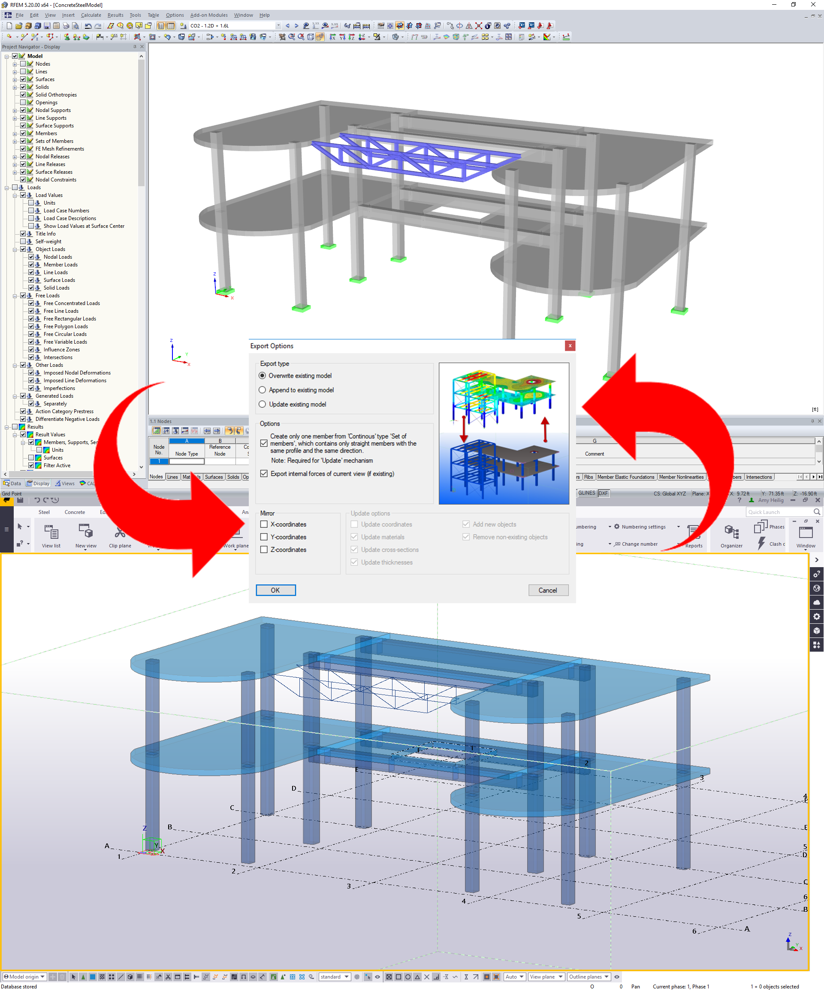Open the Reports tool

click(694, 535)
